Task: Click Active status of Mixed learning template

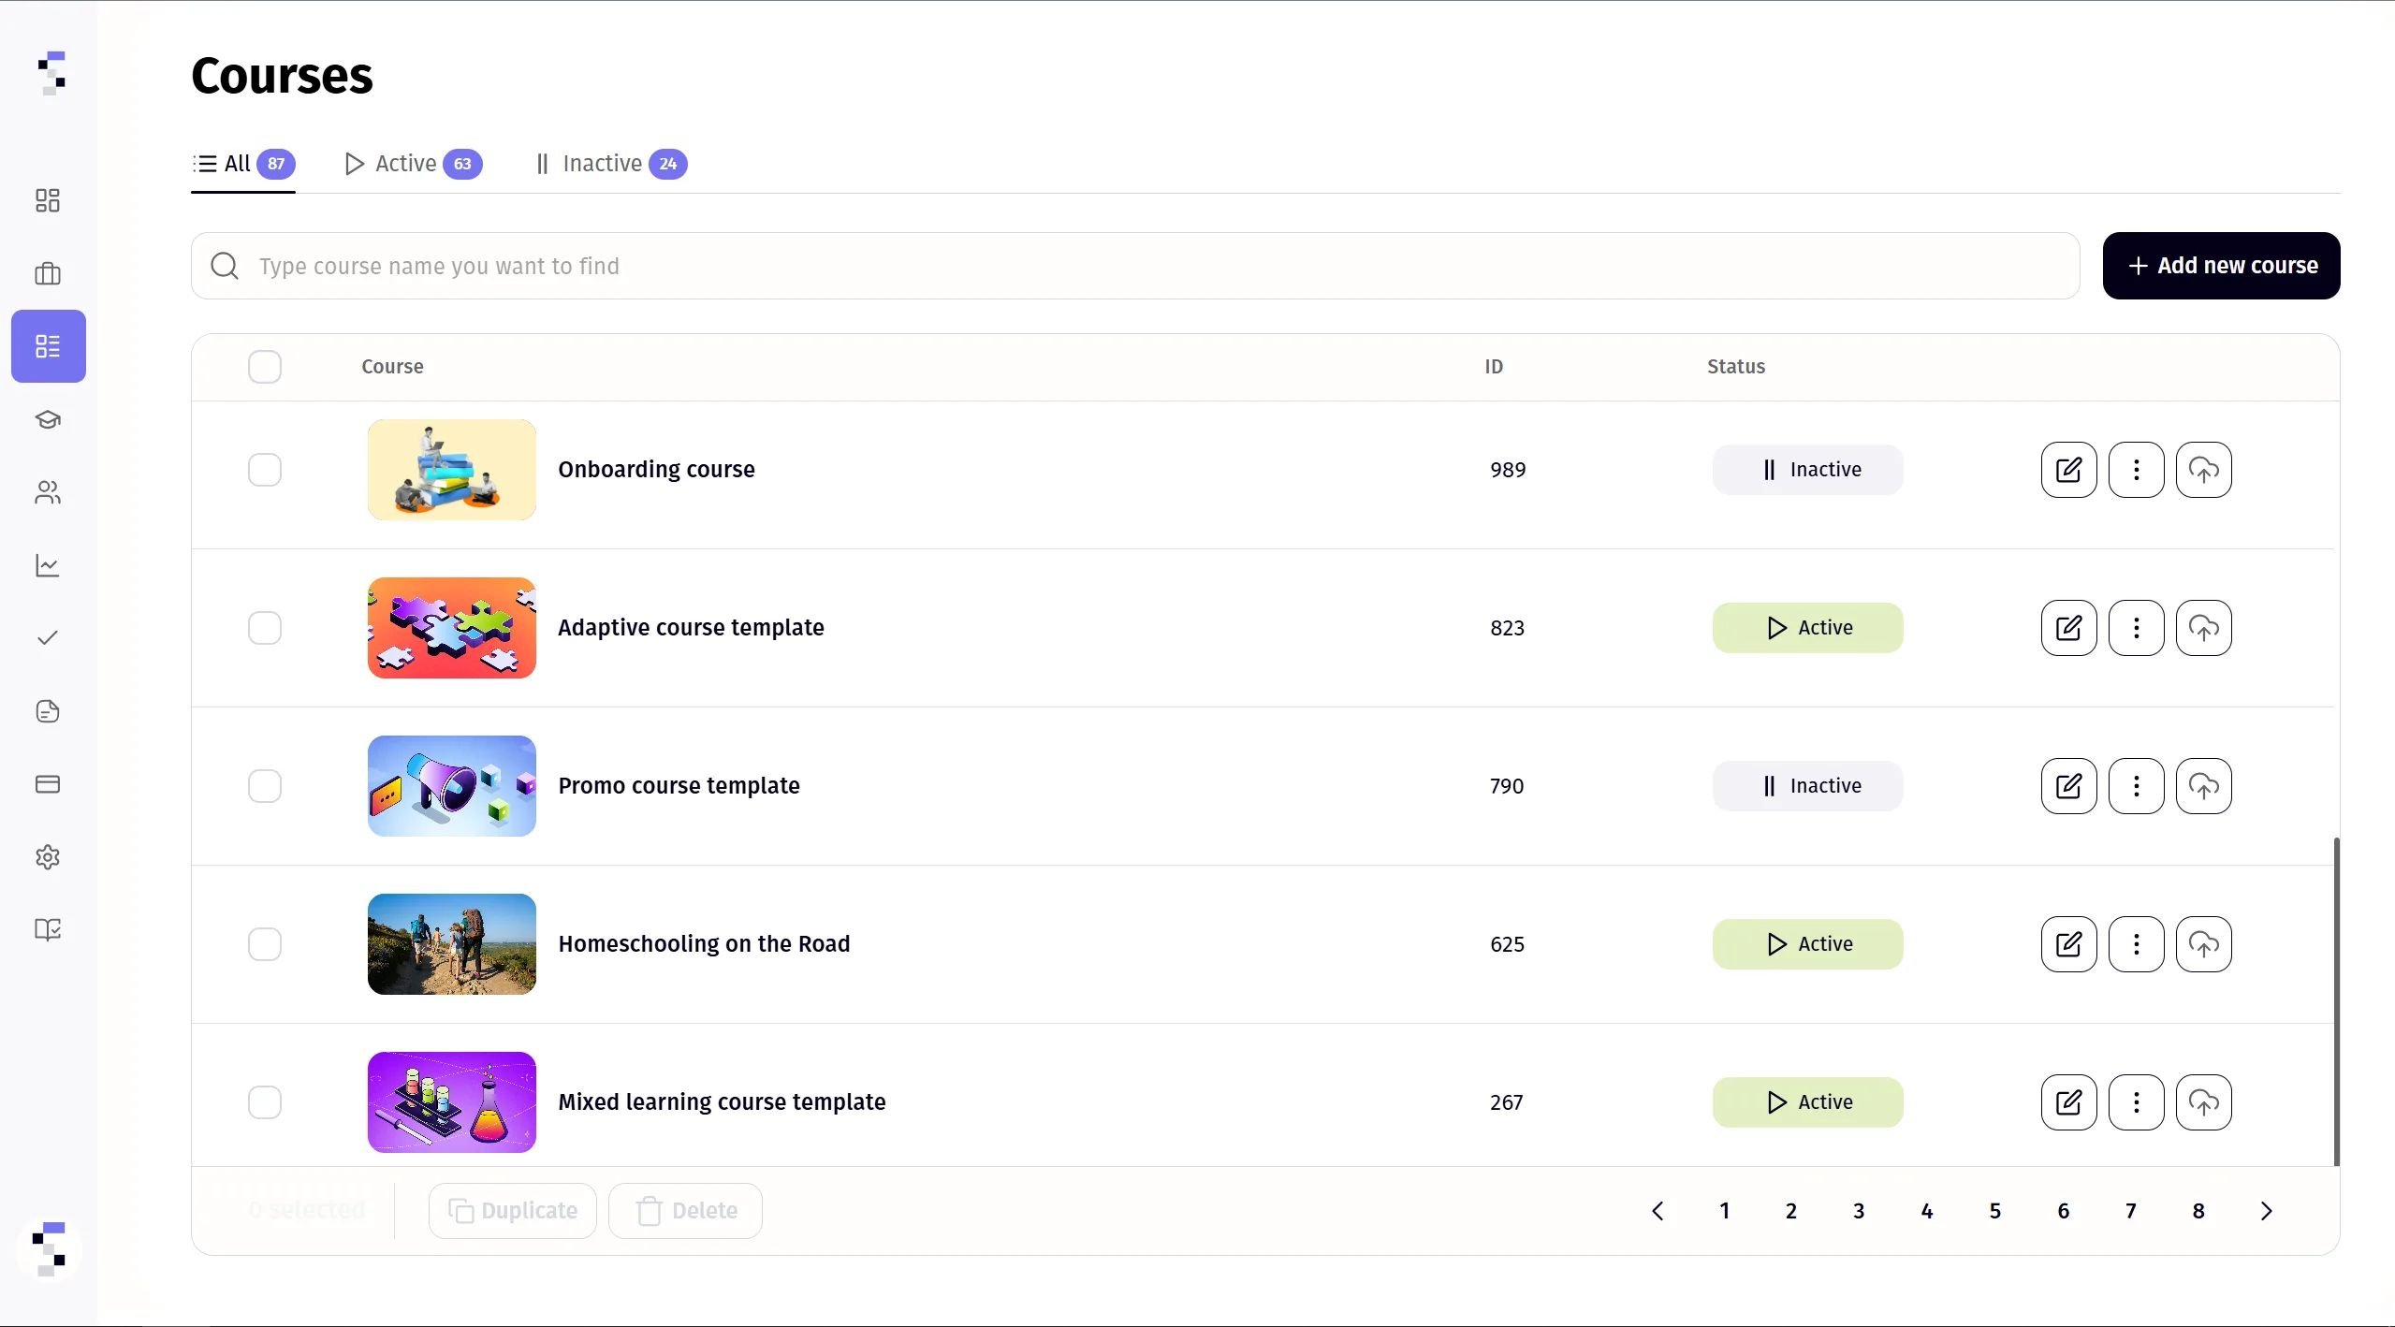Action: pos(1807,1102)
